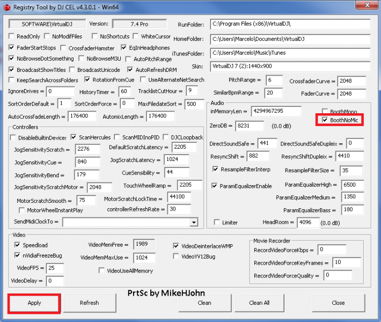Click the TracklistCutHour value field
The image size is (381, 322).
pos(192,91)
